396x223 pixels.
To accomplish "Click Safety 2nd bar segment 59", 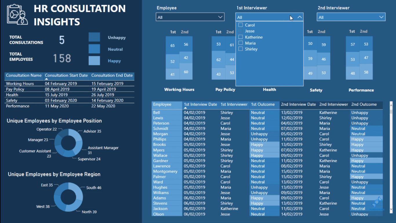I will (324, 44).
